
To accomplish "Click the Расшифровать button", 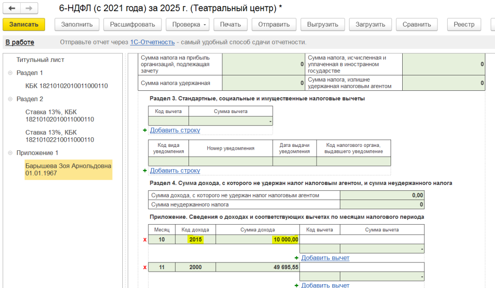I will click(x=132, y=25).
